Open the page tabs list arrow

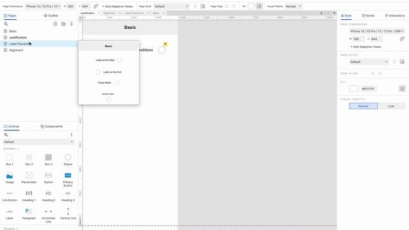coord(334,13)
